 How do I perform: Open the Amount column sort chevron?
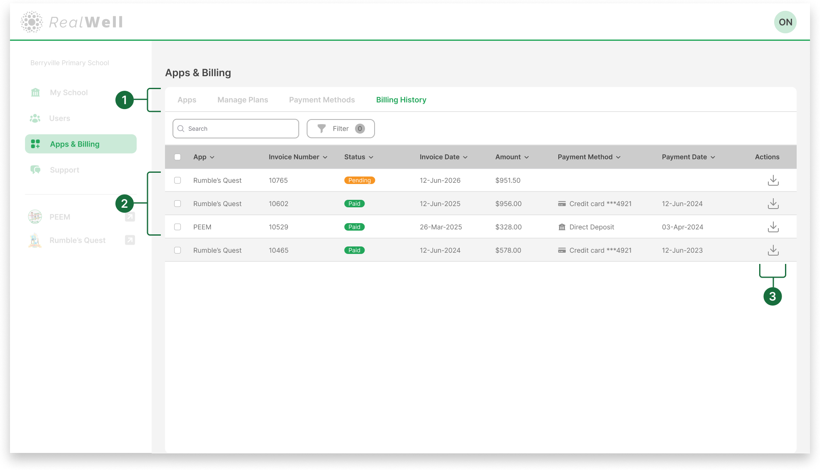[x=526, y=157]
